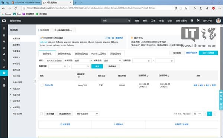This screenshot has height=138, width=223.
Task: Open the page size 20 dropdown
Action: tap(197, 114)
